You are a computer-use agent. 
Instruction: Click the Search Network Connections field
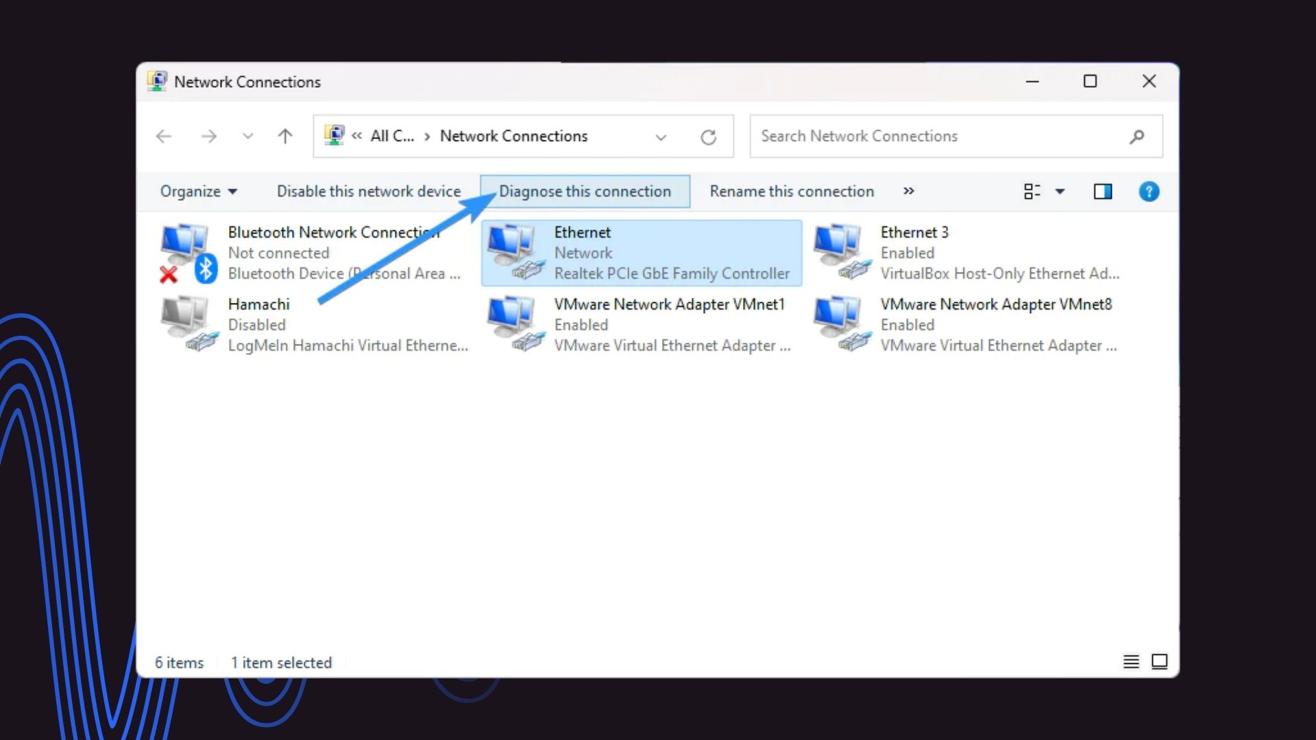pyautogui.click(x=956, y=136)
